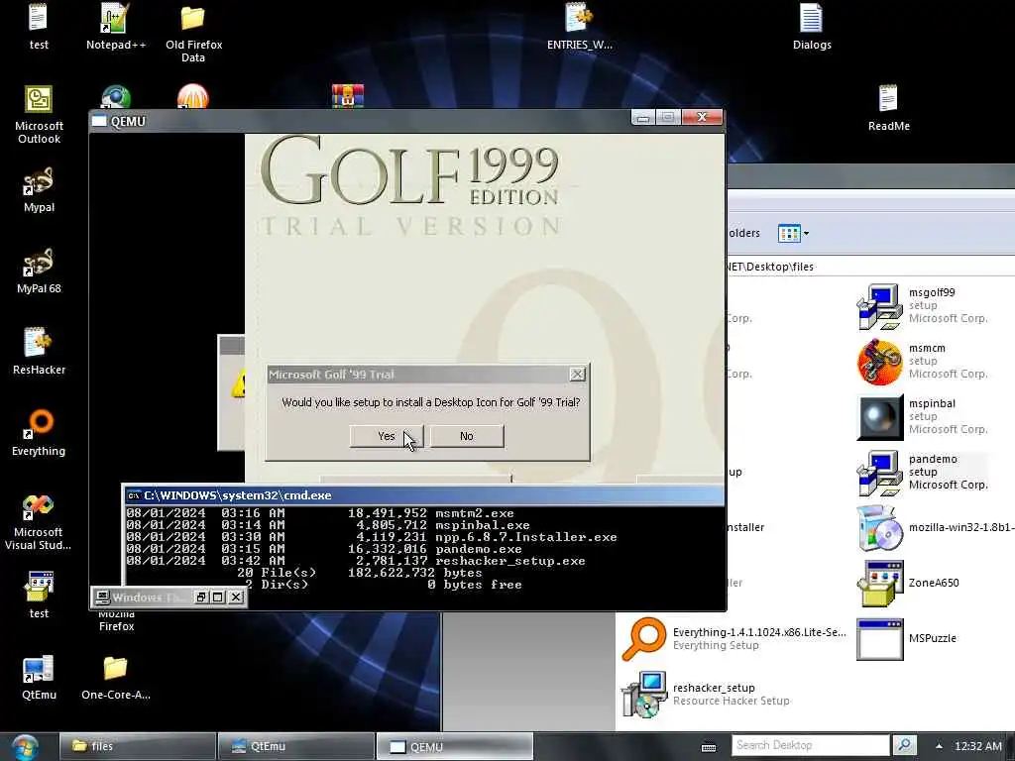Select msmcm setup in files window
The width and height of the screenshot is (1015, 761).
point(923,361)
